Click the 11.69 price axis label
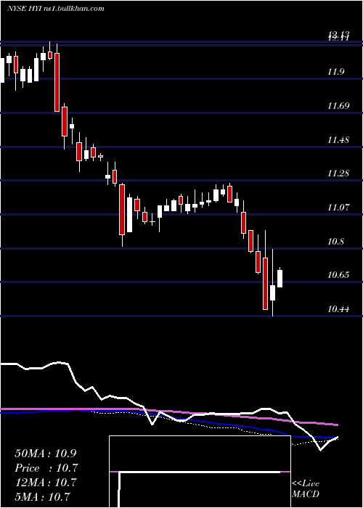The width and height of the screenshot is (363, 508). pos(338,106)
